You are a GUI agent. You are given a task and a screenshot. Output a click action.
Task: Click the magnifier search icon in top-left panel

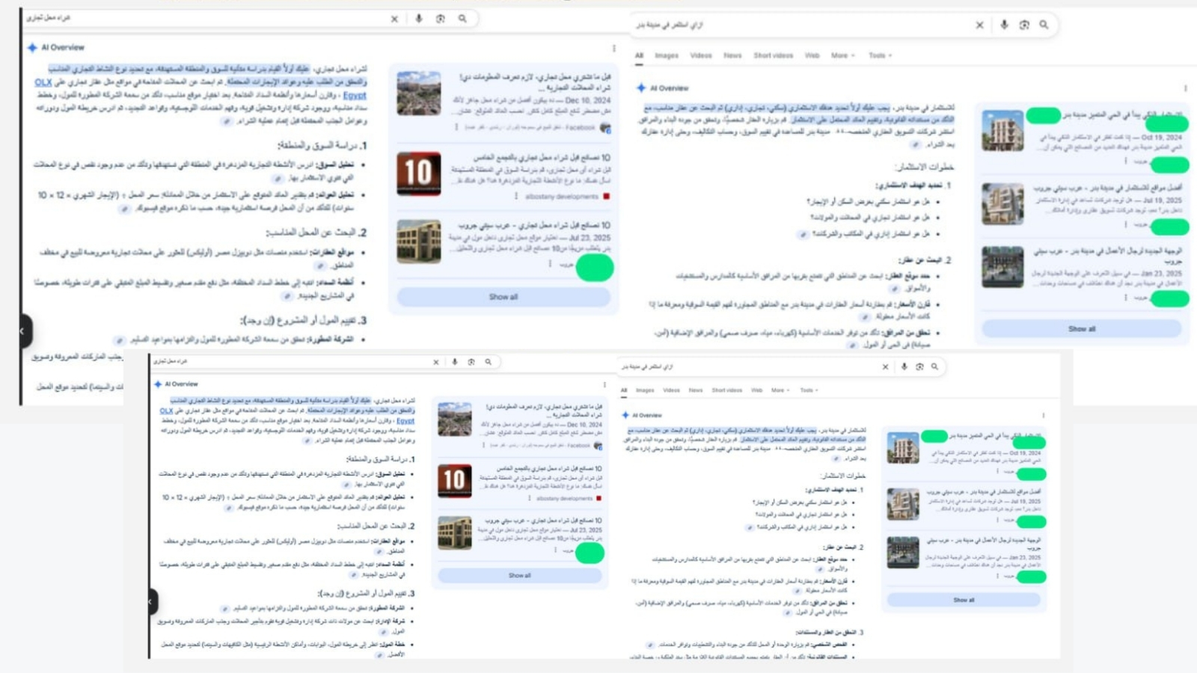(x=462, y=19)
